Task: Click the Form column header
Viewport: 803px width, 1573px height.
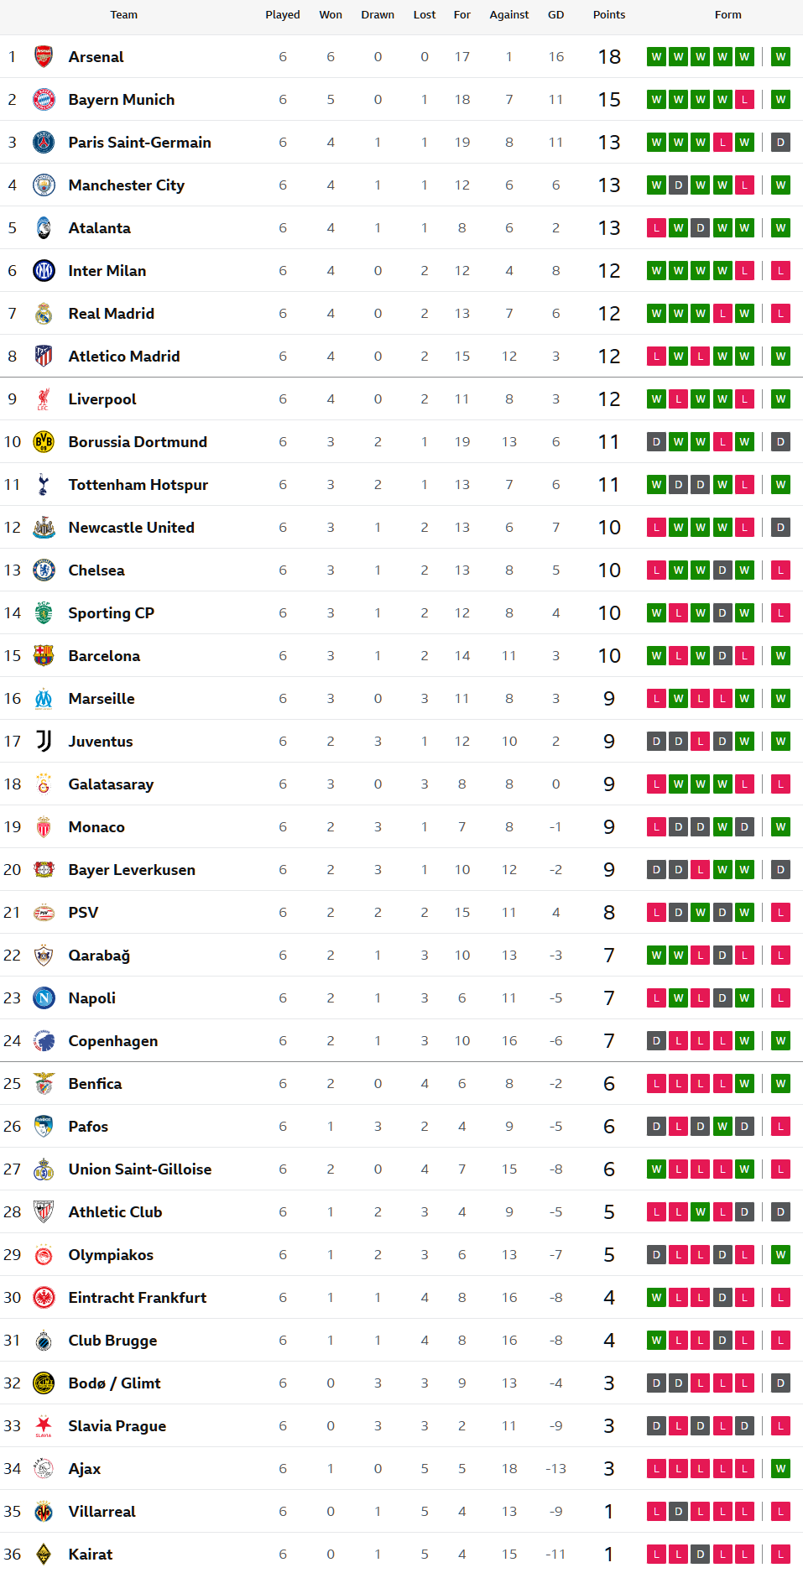Action: coord(728,15)
